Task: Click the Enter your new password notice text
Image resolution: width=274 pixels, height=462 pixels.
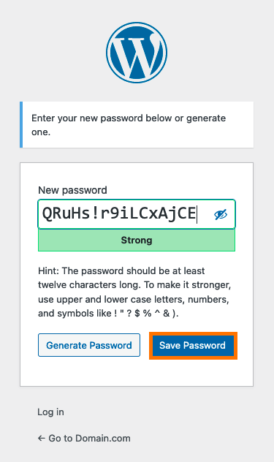Action: pos(129,125)
